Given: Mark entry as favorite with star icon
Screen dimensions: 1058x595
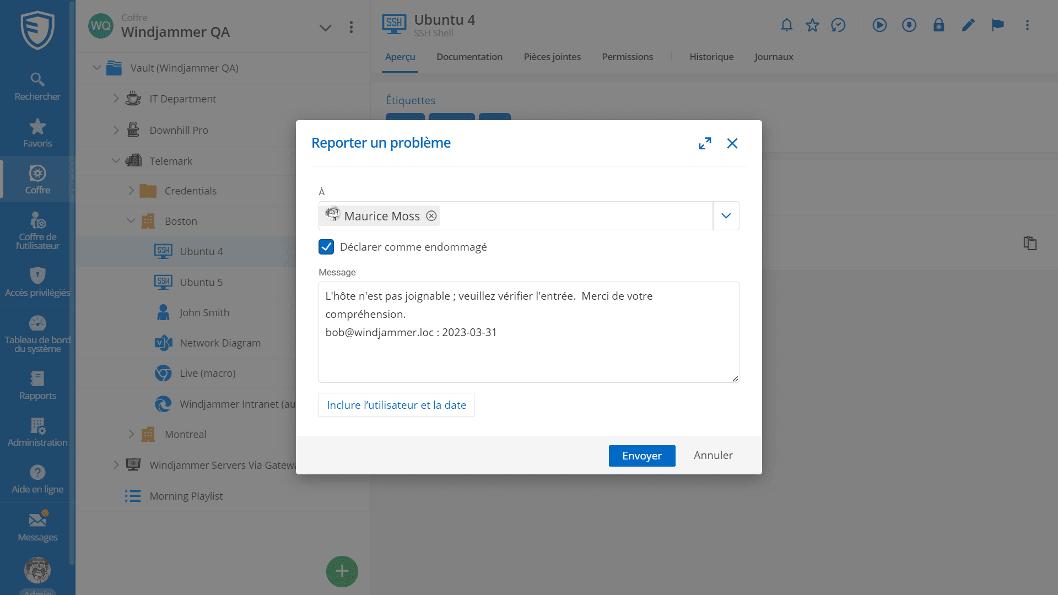Looking at the screenshot, I should pyautogui.click(x=812, y=25).
